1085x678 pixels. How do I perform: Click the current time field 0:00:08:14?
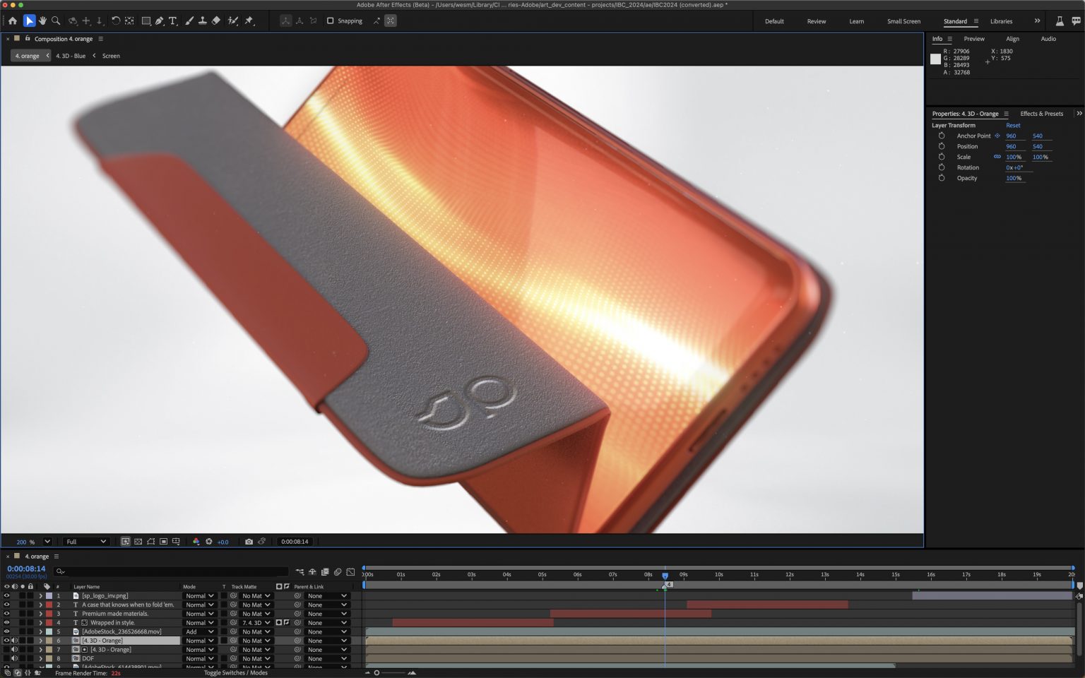(x=26, y=568)
